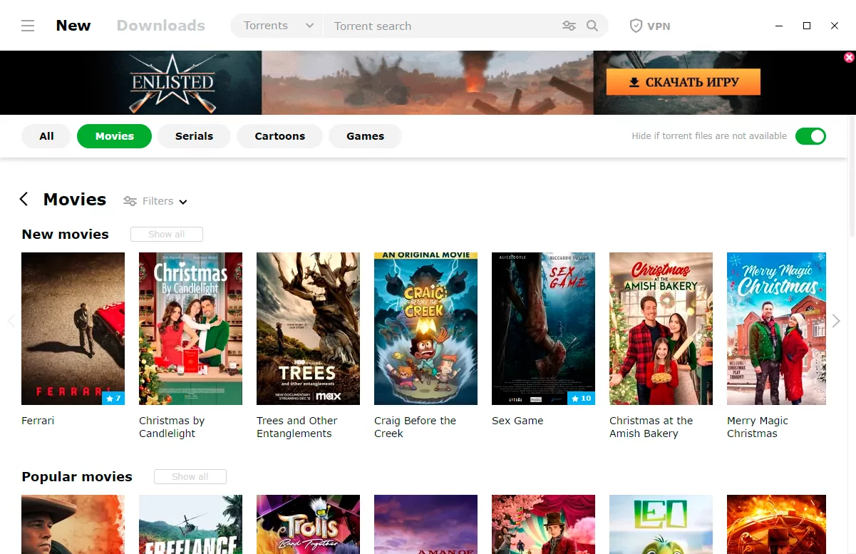Image resolution: width=856 pixels, height=554 pixels.
Task: Select the Movies category
Action: point(114,136)
